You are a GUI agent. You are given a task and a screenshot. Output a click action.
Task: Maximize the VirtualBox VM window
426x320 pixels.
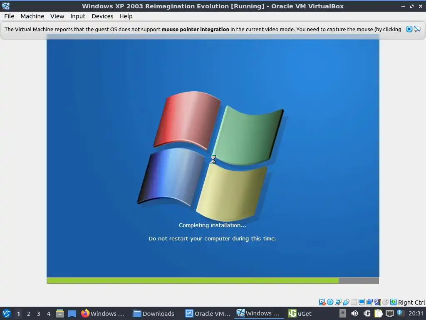click(x=412, y=6)
